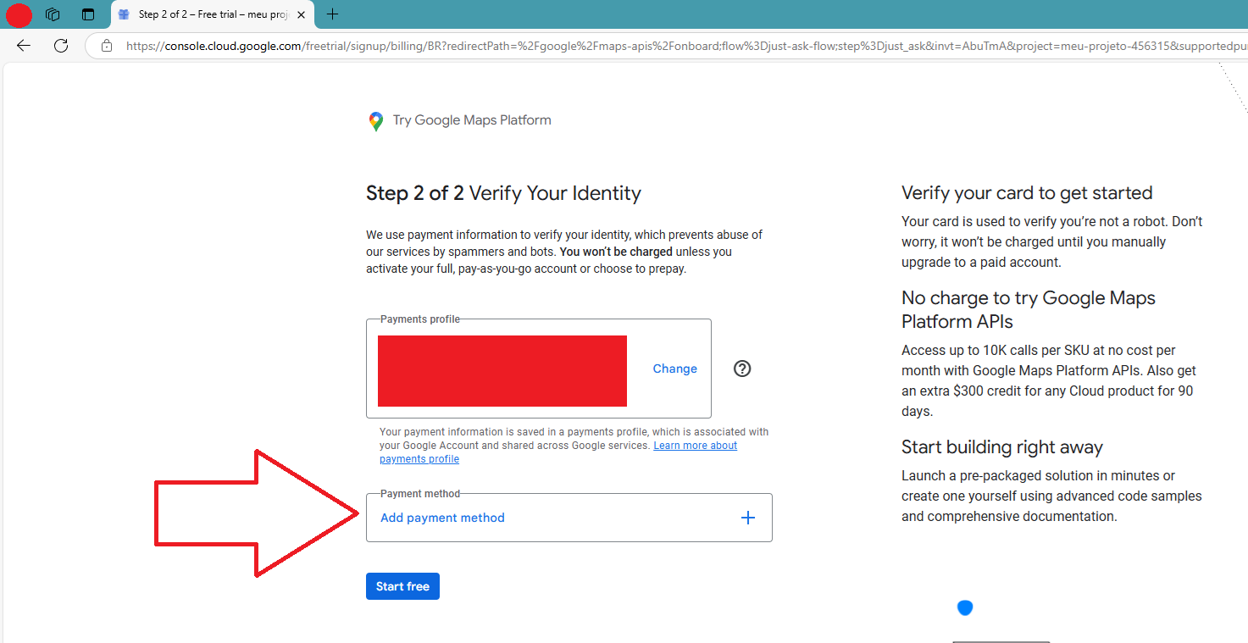
Task: Open the Learn more about payments profile link
Action: (695, 445)
